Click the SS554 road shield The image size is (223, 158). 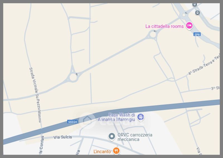pyautogui.click(x=72, y=122)
